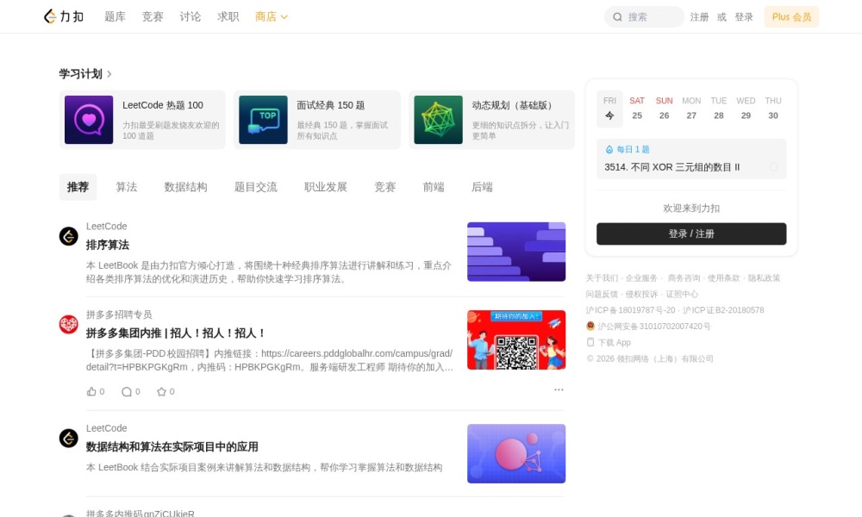
Task: Click the status circle on daily problem
Action: coord(773,167)
